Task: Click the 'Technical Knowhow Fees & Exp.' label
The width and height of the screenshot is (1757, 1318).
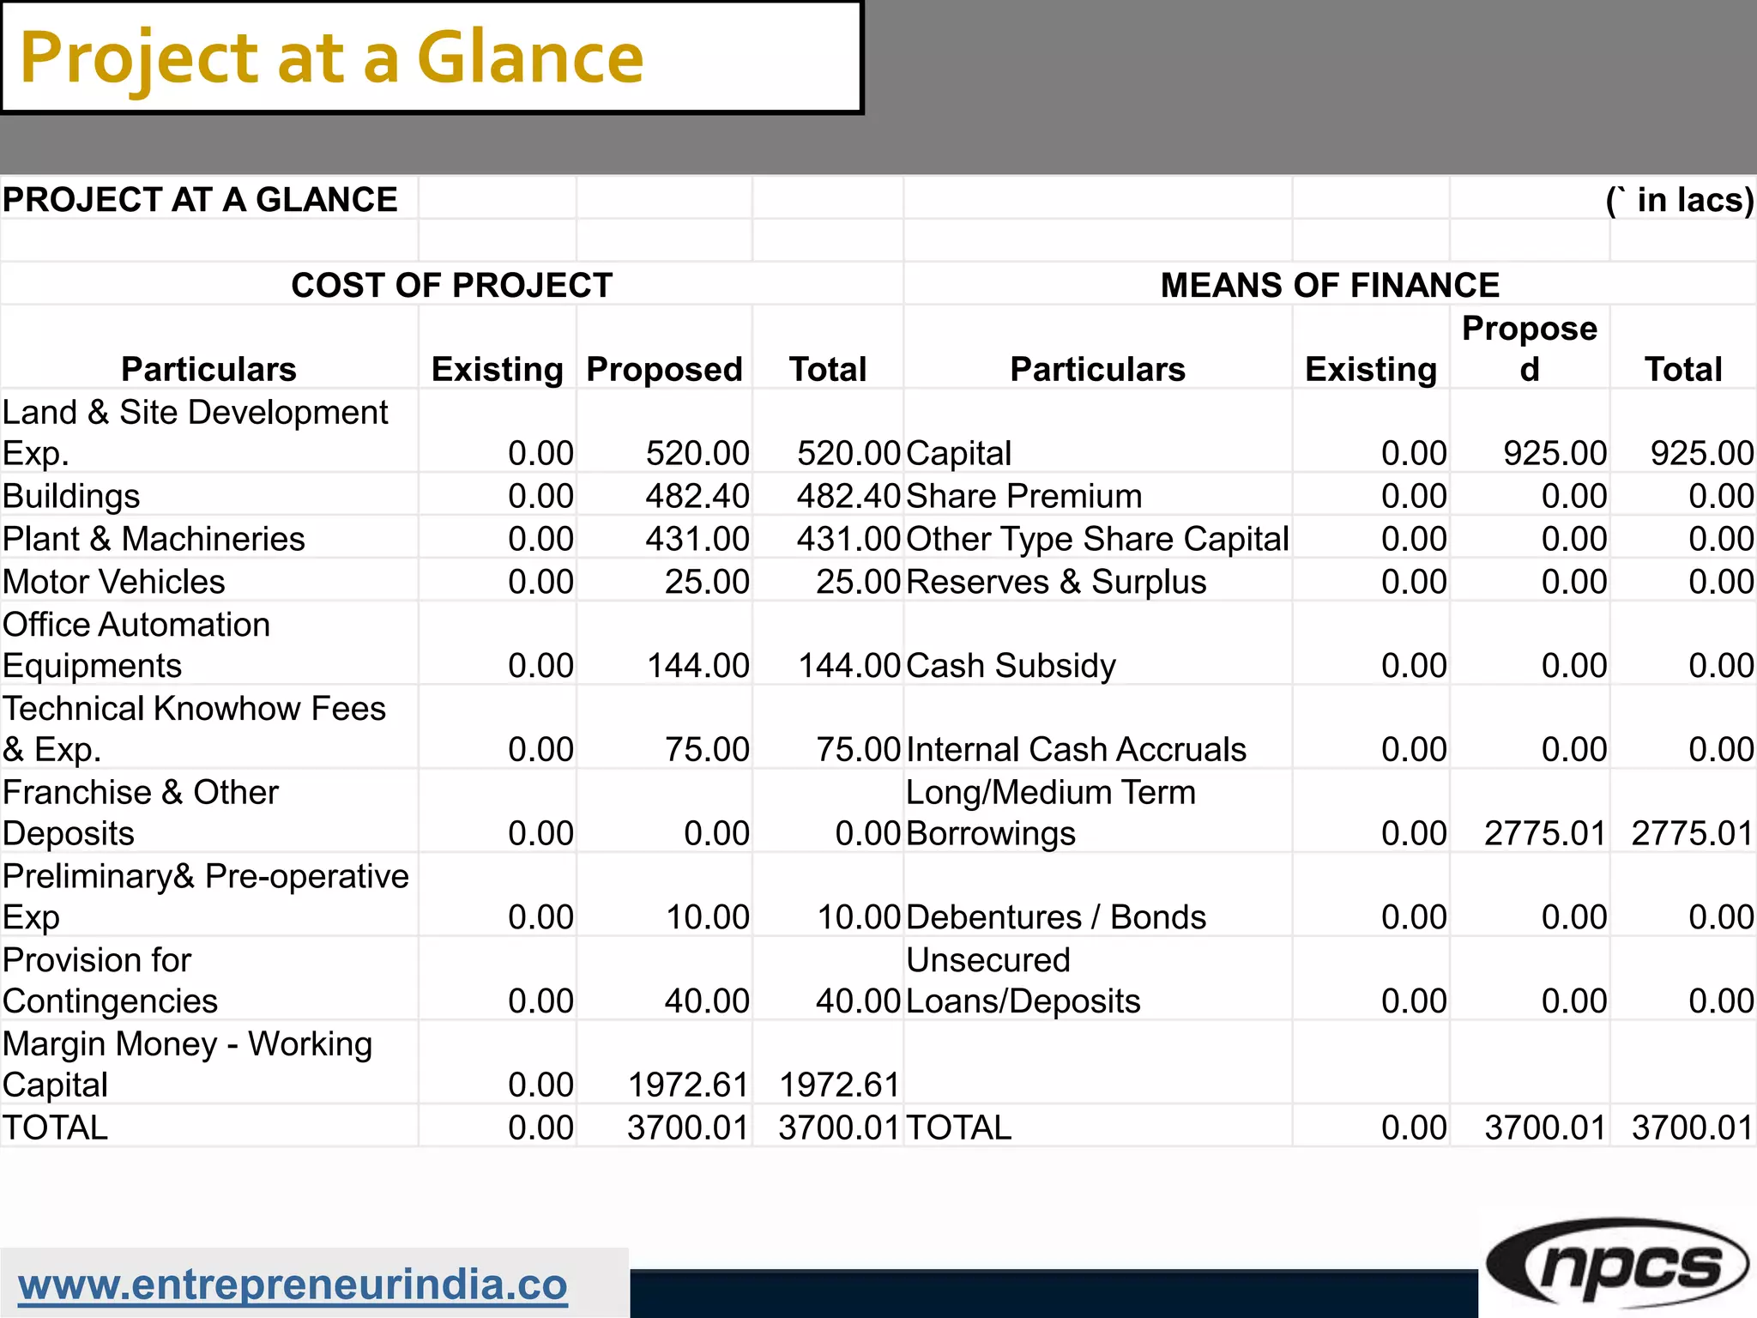Action: 194,729
